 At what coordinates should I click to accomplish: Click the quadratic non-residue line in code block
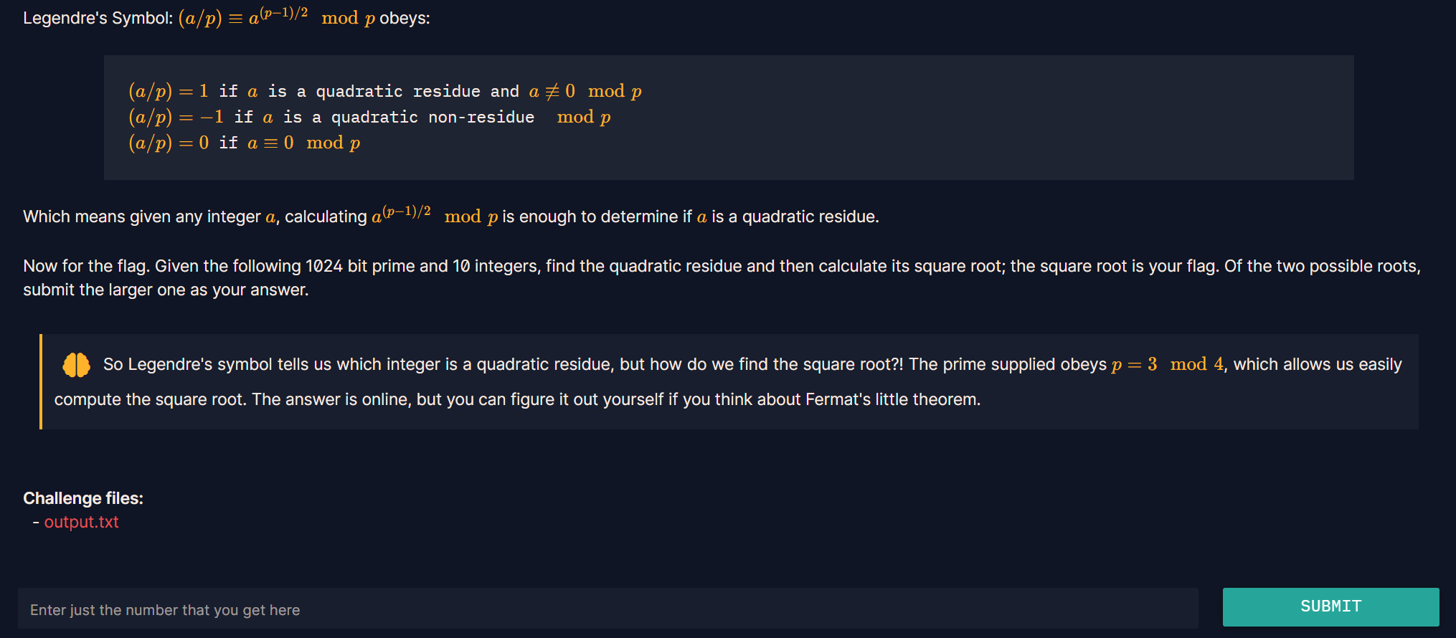[369, 117]
